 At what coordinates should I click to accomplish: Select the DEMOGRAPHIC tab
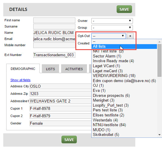(x=23, y=69)
